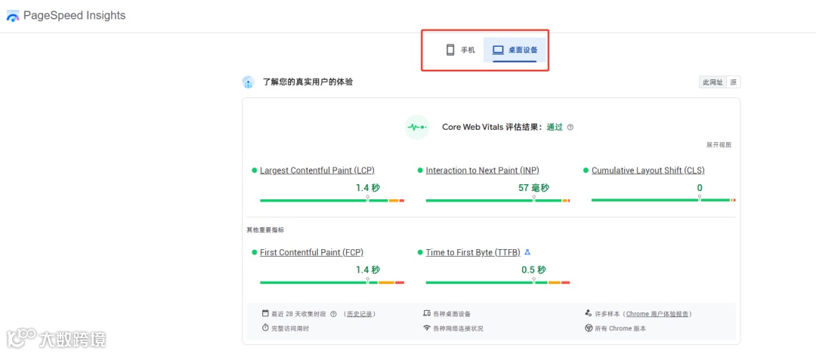Image resolution: width=816 pixels, height=354 pixels.
Task: Click the stopwatch icon by 完整访问用时
Action: click(x=265, y=328)
